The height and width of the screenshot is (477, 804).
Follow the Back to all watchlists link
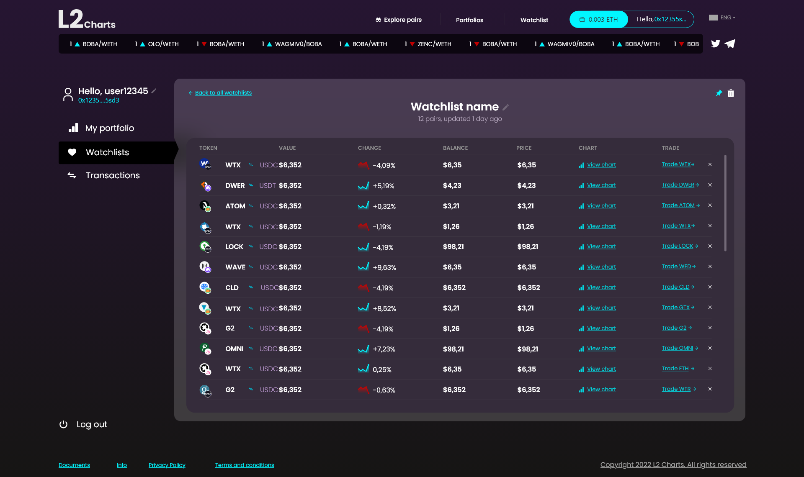223,92
